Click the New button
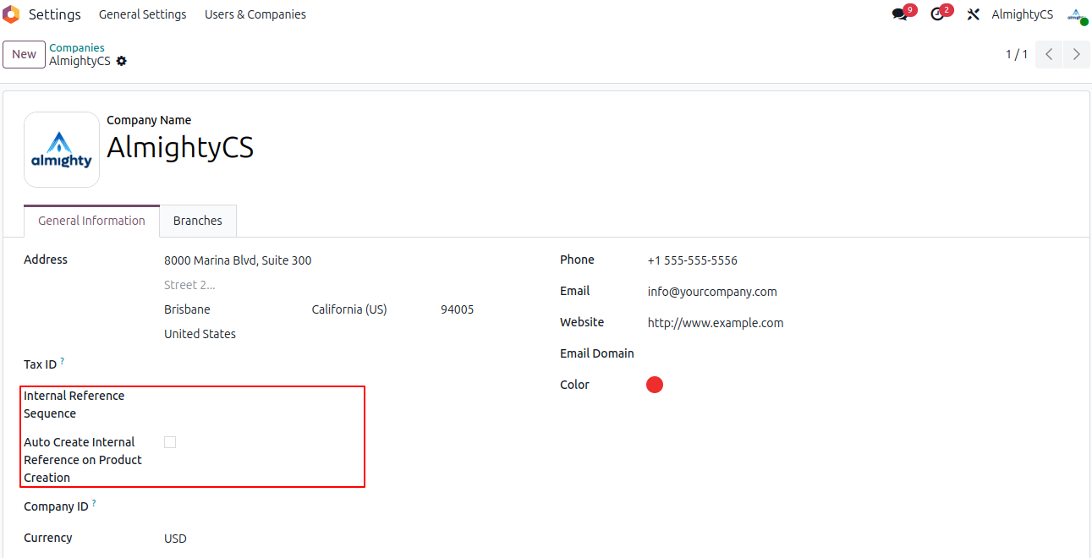This screenshot has width=1092, height=558. (x=24, y=54)
